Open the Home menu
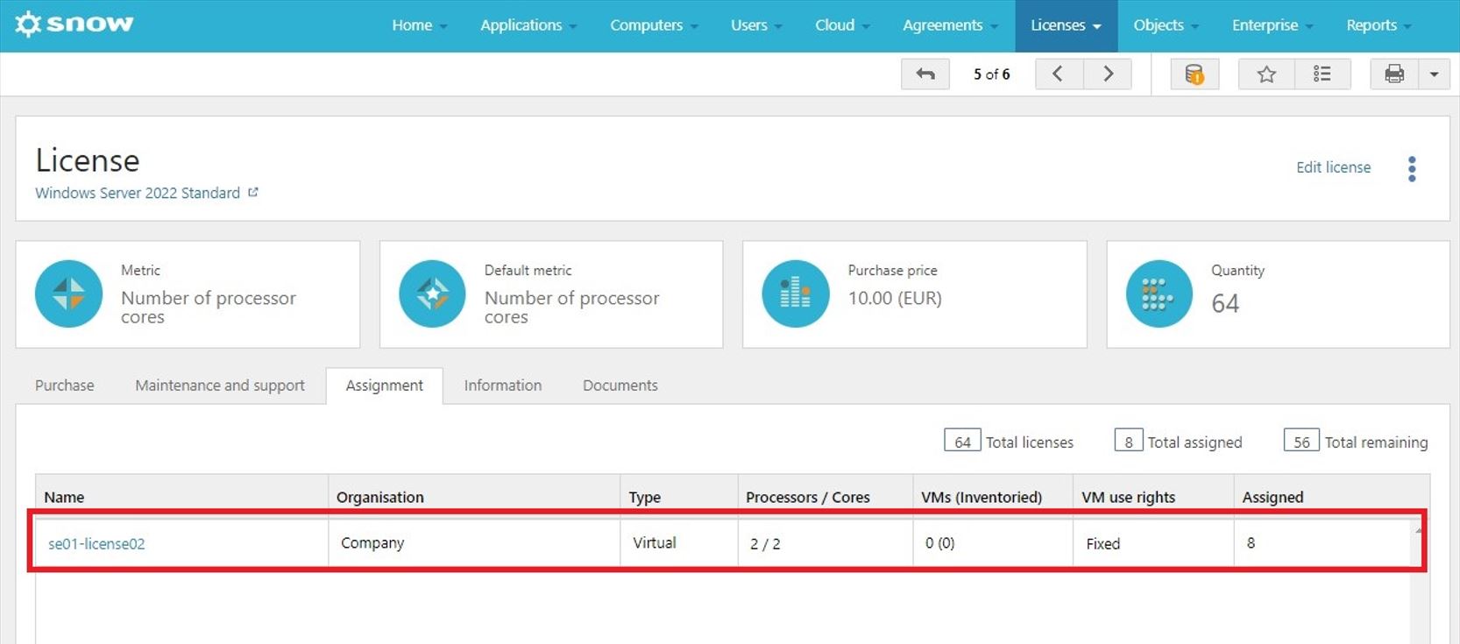Screen dimensions: 1460x644 (420, 25)
